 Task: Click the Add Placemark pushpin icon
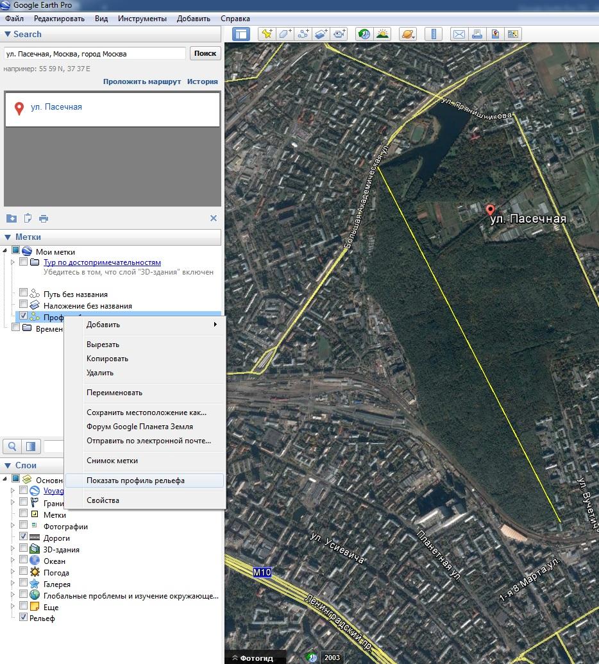pyautogui.click(x=267, y=35)
